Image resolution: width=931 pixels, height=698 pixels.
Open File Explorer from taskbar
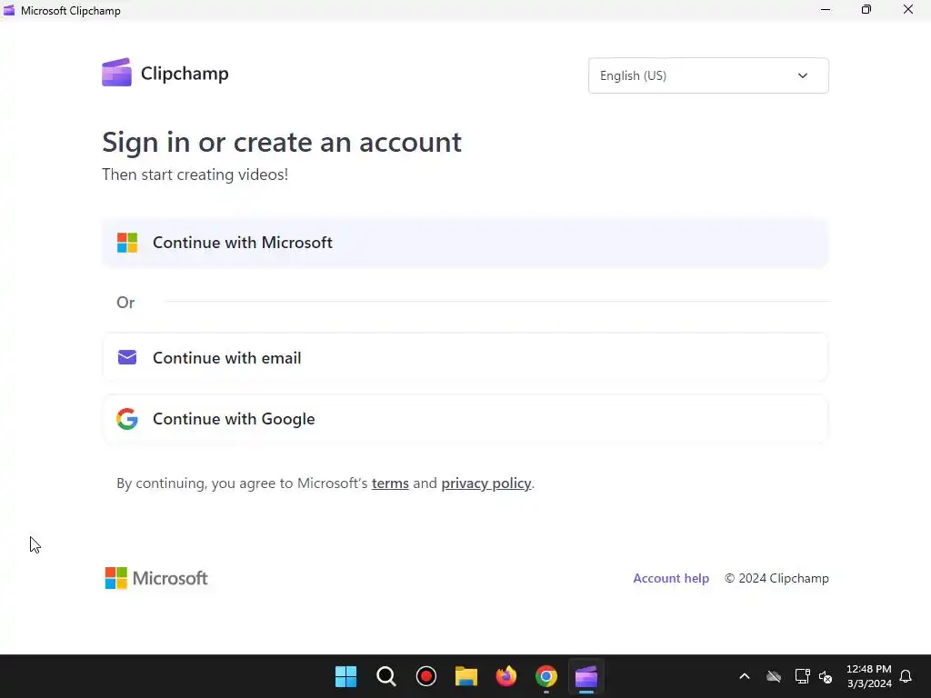point(466,676)
